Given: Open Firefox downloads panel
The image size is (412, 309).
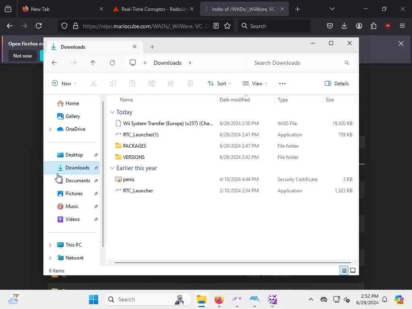Looking at the screenshot, I should pyautogui.click(x=344, y=26).
